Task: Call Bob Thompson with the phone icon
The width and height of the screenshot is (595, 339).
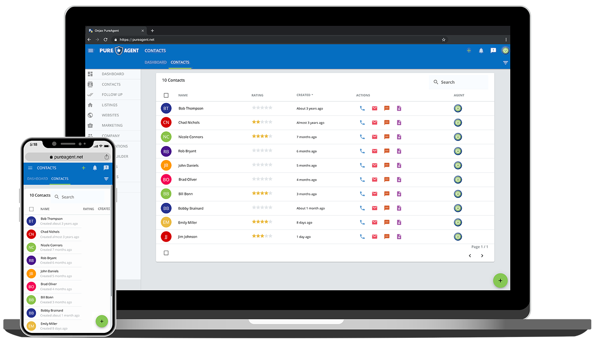Action: pos(362,108)
